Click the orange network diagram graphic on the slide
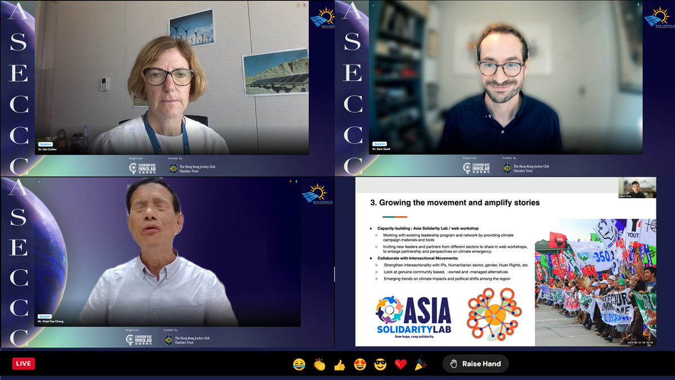The height and width of the screenshot is (380, 675). tap(494, 314)
